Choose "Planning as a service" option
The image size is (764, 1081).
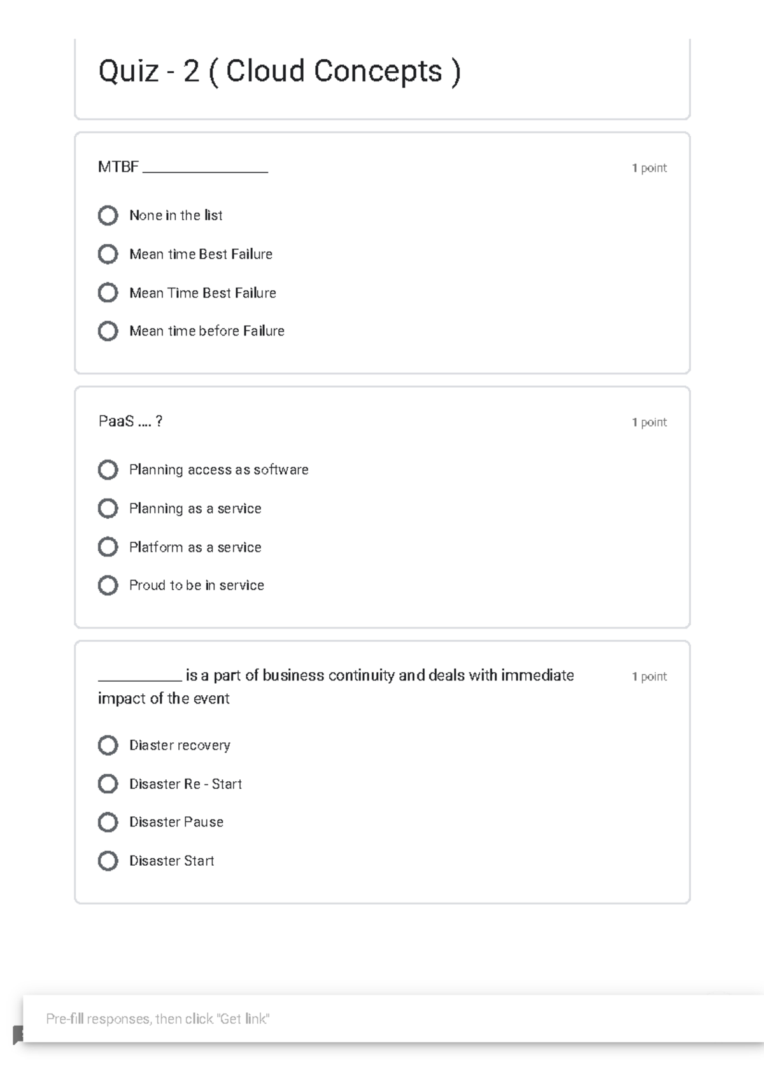108,509
